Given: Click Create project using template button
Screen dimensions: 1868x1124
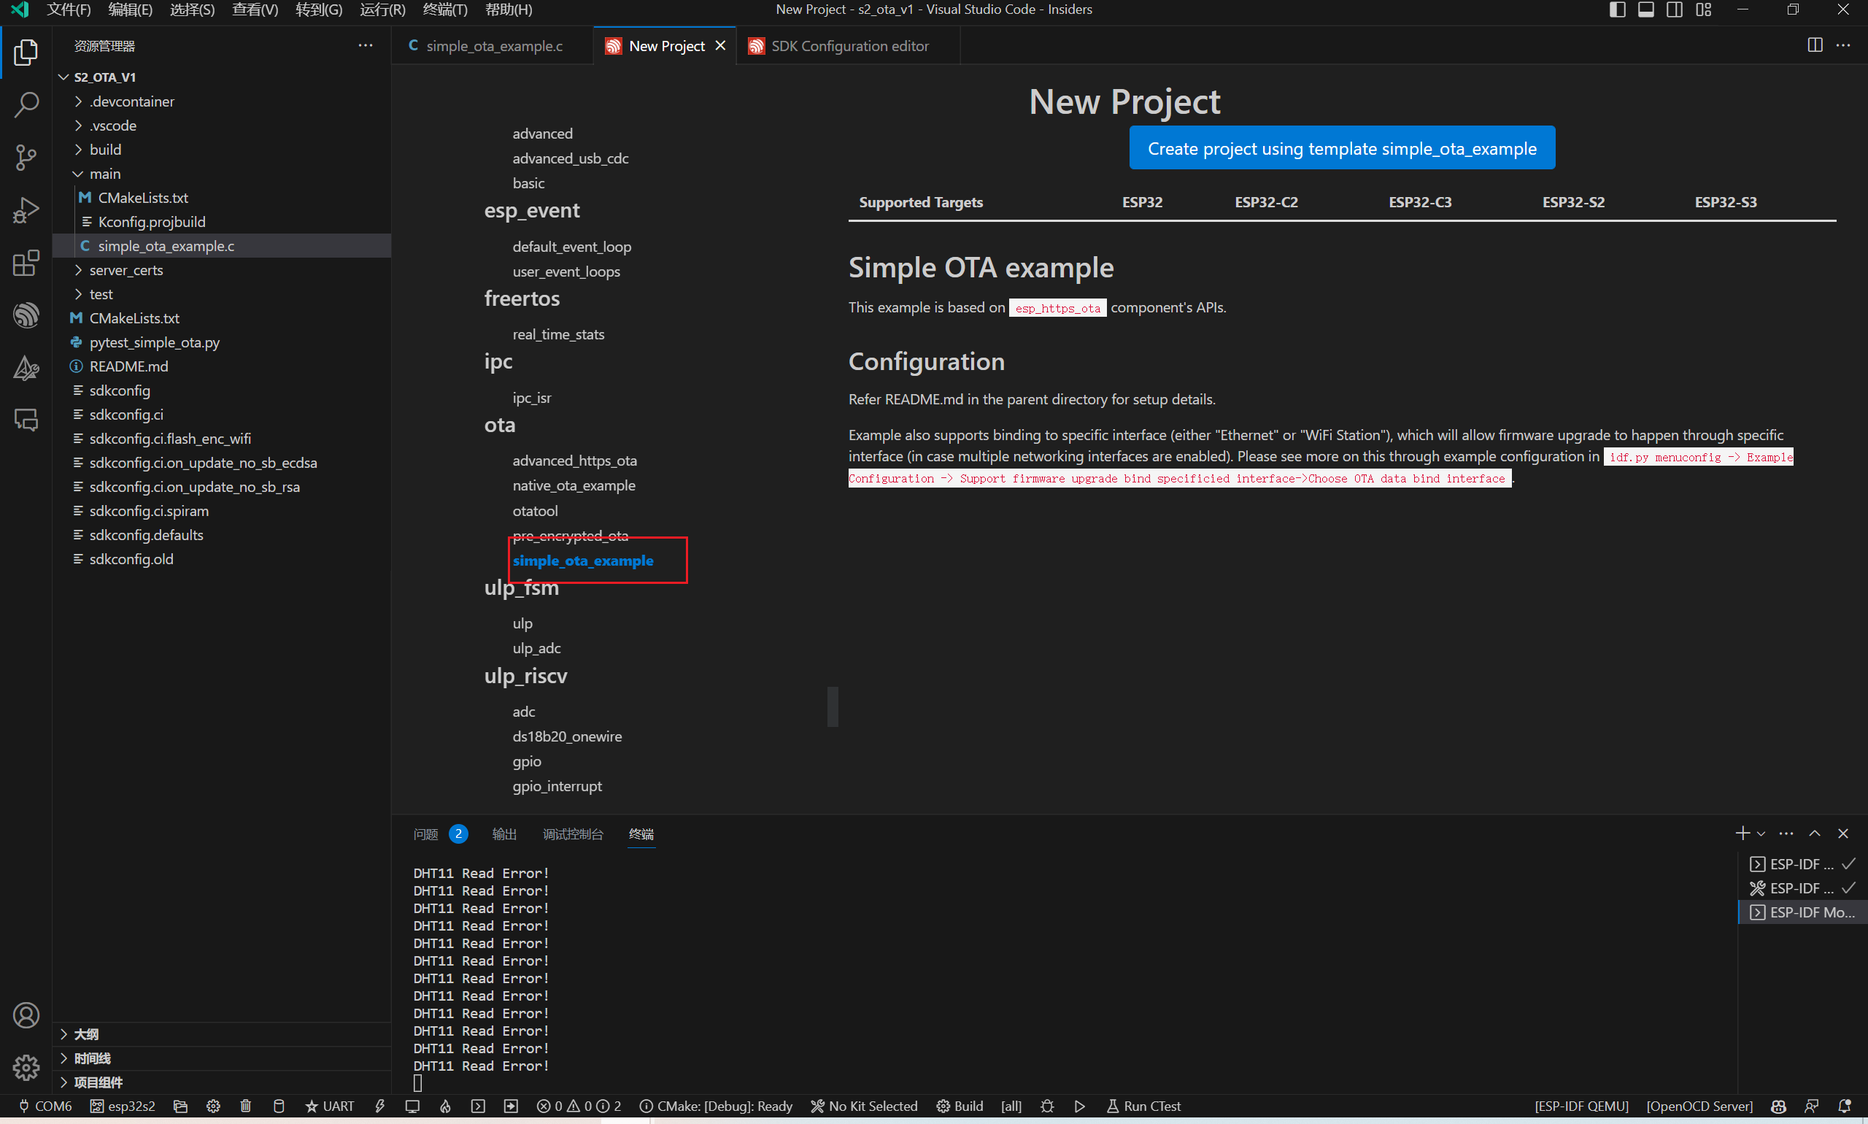Looking at the screenshot, I should click(x=1341, y=148).
